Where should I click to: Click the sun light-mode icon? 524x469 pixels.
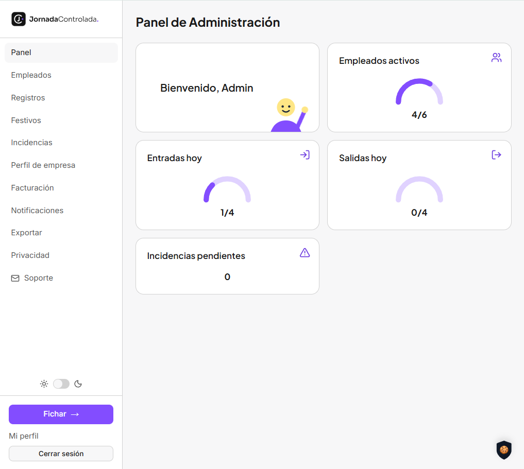44,384
